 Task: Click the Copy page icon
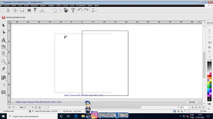(x=48, y=10)
